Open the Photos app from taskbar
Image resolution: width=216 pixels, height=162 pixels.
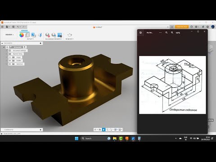[133, 139]
